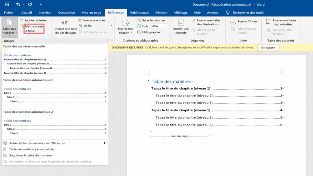Click the Insérer l'index icon
The image size is (313, 176).
click(x=233, y=21)
